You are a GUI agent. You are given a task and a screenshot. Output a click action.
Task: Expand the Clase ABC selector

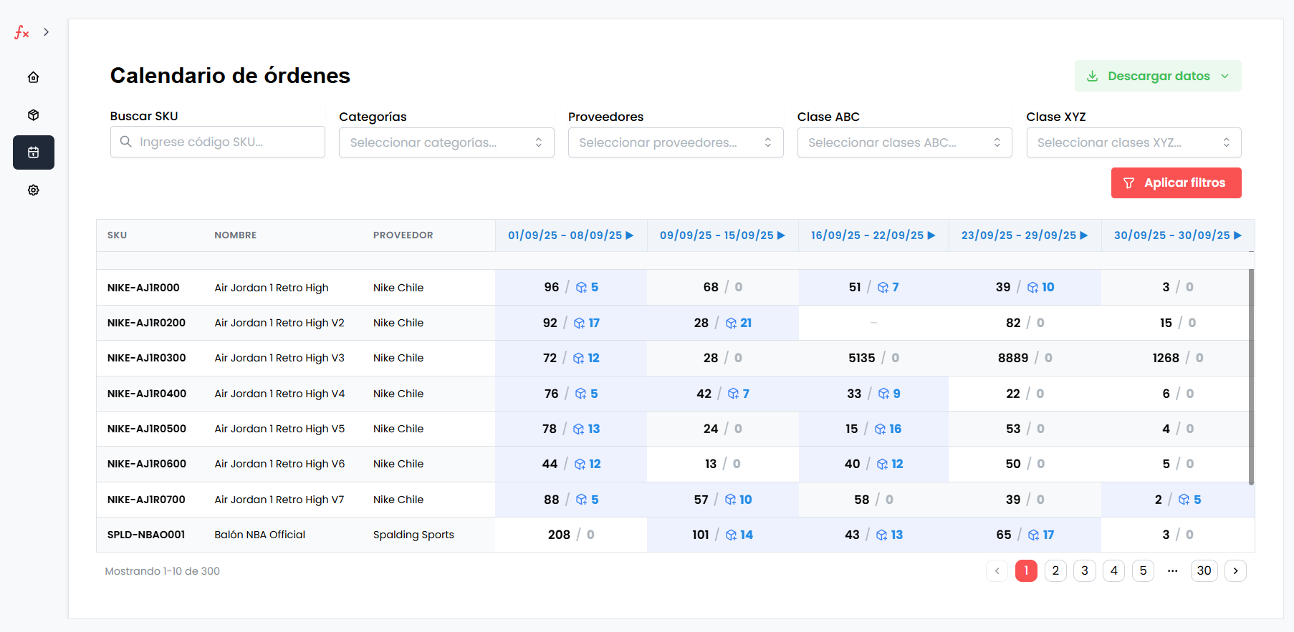(x=904, y=142)
